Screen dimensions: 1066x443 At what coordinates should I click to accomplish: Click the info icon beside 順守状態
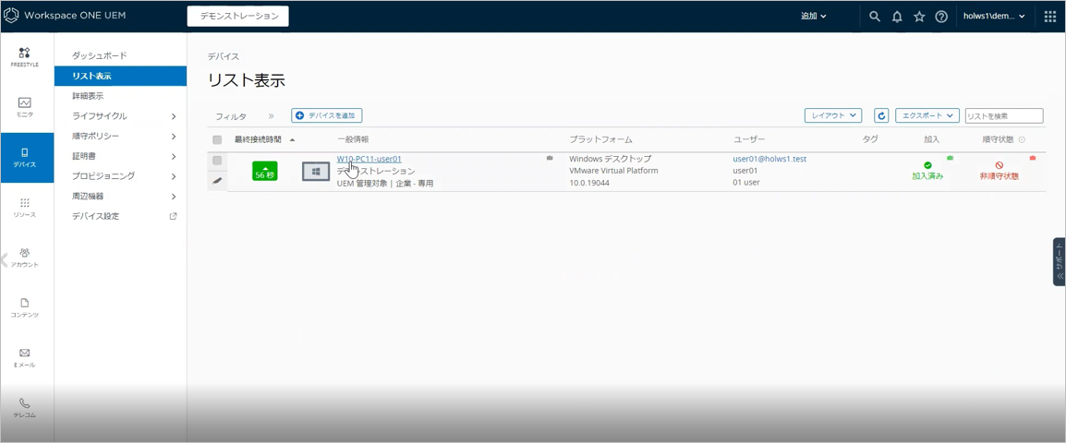click(x=1022, y=139)
